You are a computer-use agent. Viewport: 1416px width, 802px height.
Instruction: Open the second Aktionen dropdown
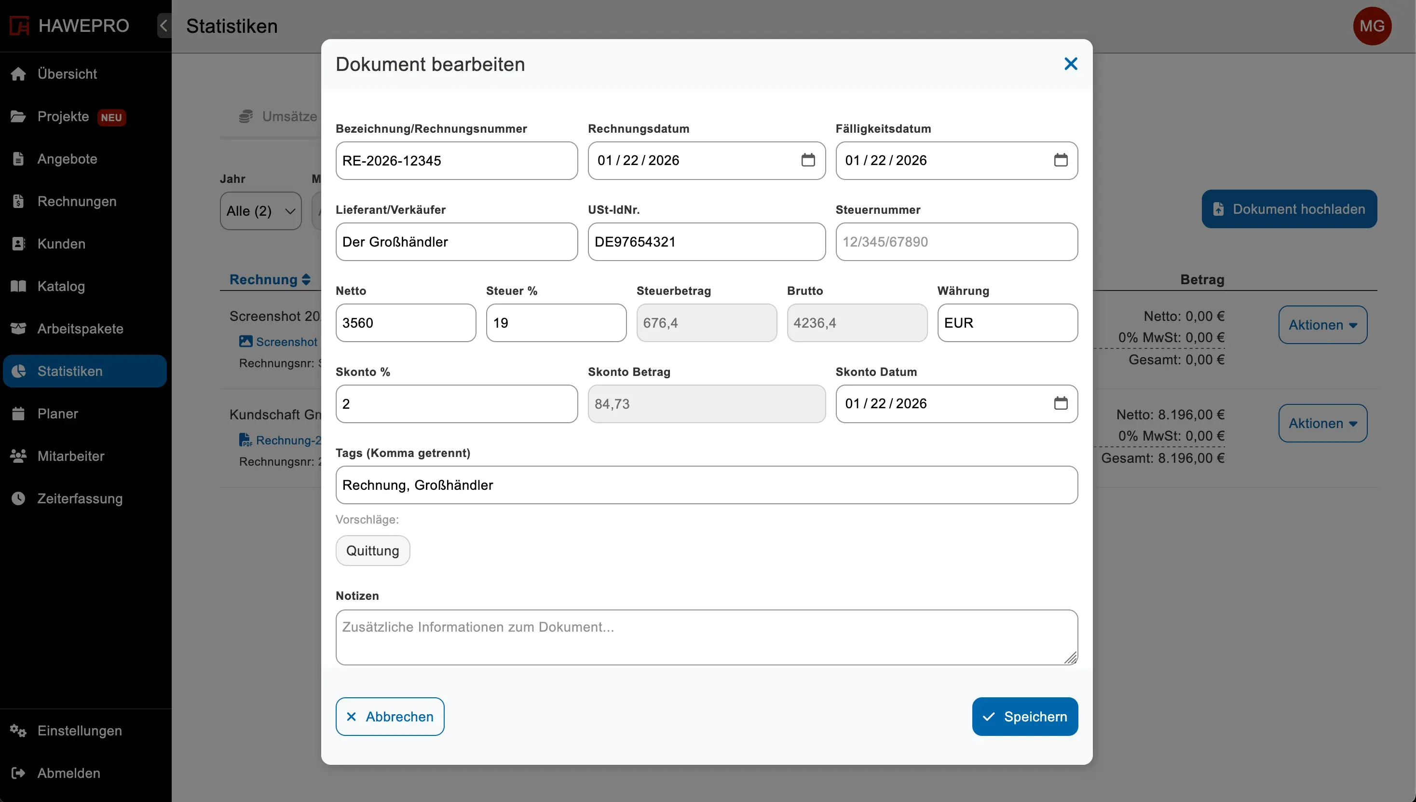pos(1322,424)
